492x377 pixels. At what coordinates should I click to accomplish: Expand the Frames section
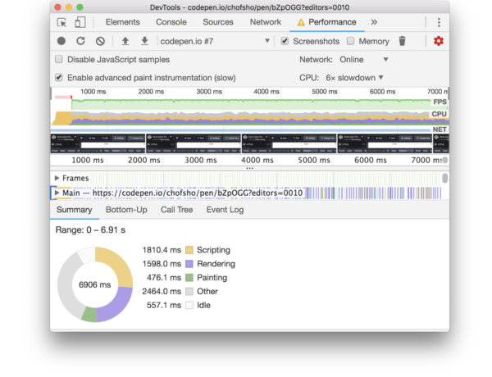57,178
